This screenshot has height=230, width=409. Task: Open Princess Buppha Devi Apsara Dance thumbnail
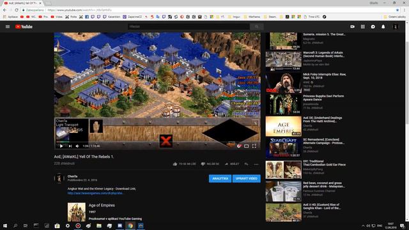pyautogui.click(x=284, y=104)
